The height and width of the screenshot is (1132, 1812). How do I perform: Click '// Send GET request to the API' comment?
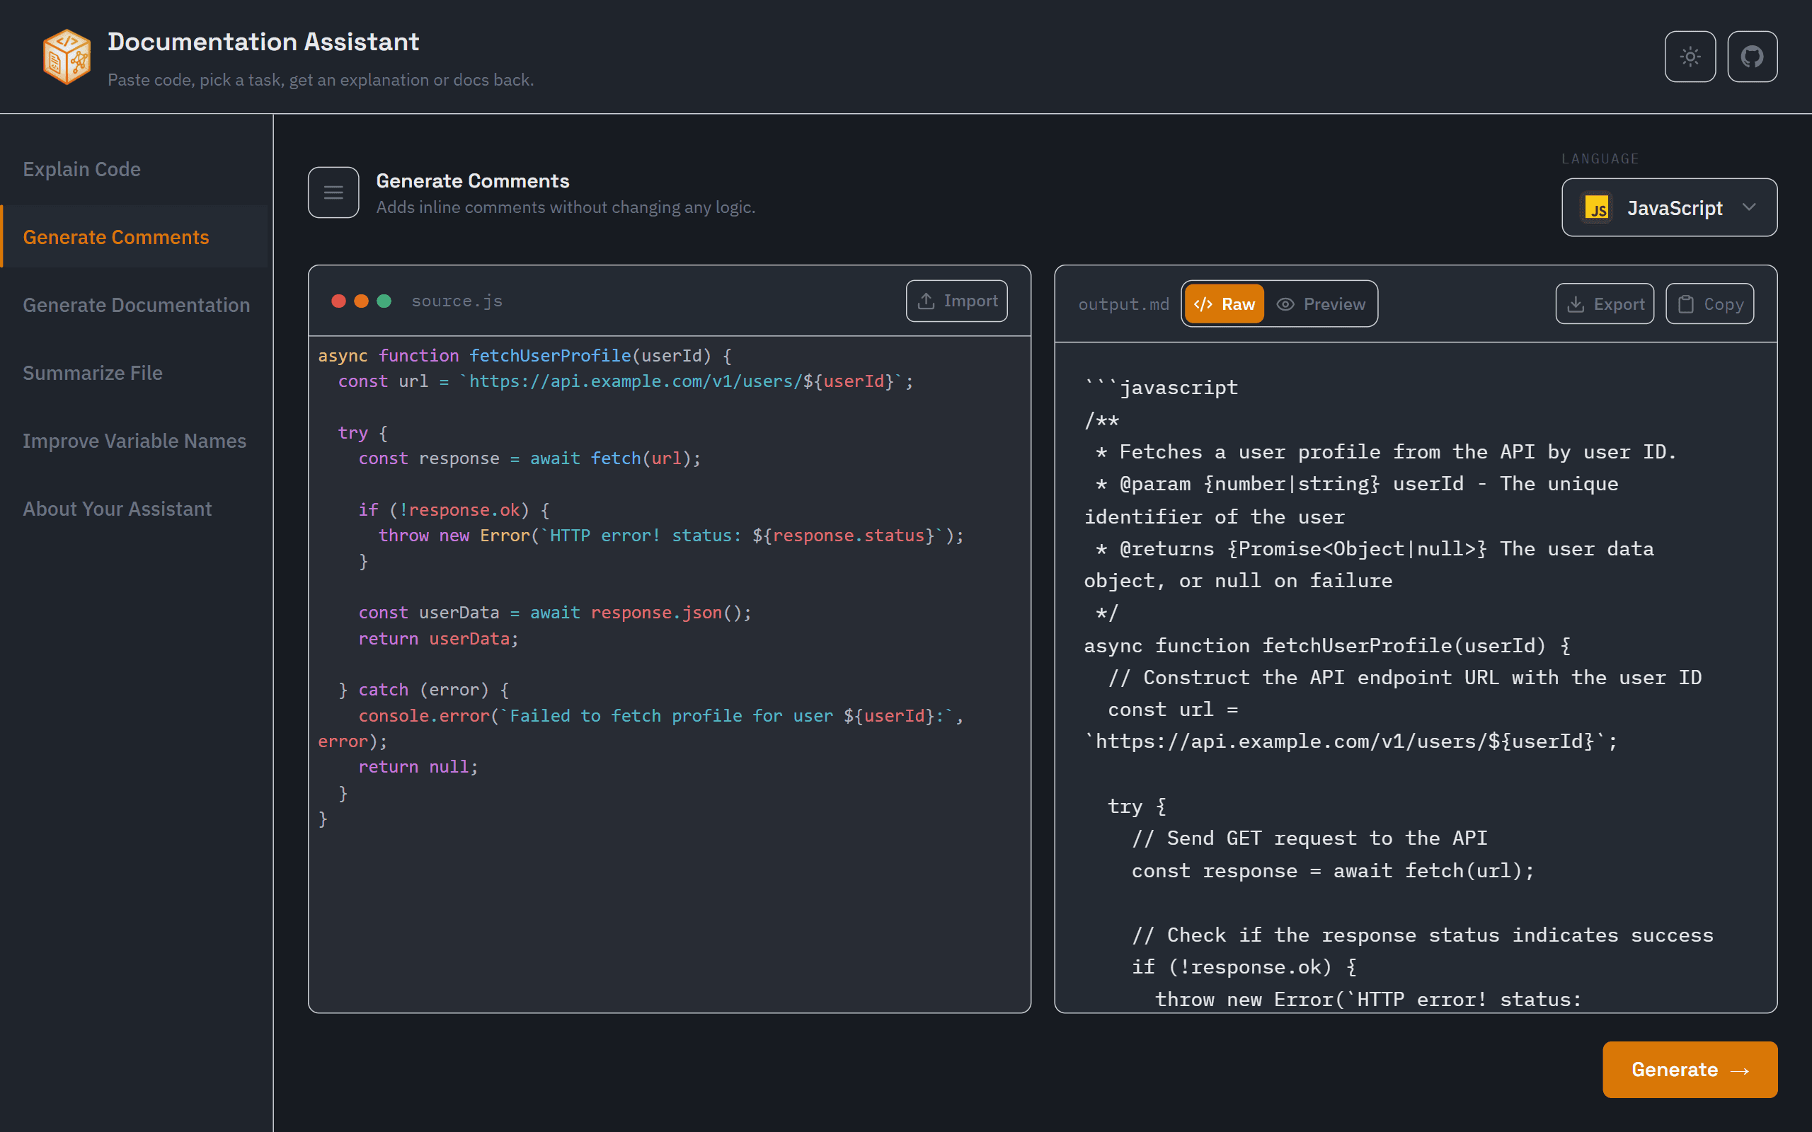click(1309, 838)
